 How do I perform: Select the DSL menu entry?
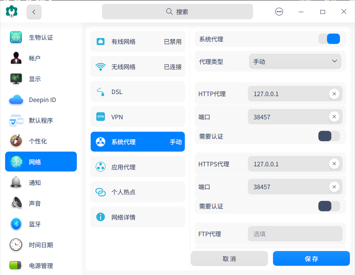click(x=138, y=92)
